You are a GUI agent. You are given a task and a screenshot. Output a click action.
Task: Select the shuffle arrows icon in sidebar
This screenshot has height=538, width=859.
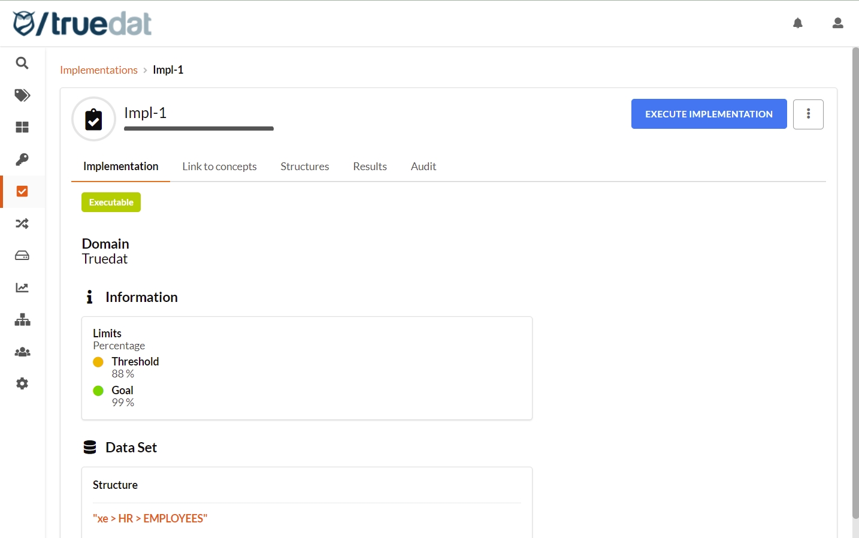click(22, 223)
